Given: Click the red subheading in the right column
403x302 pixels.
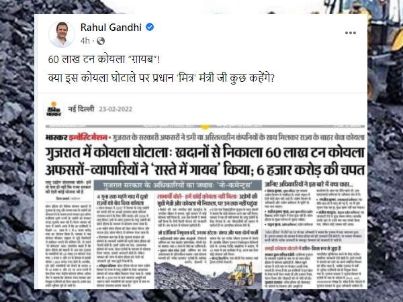Looking at the screenshot, I should click(x=303, y=248).
